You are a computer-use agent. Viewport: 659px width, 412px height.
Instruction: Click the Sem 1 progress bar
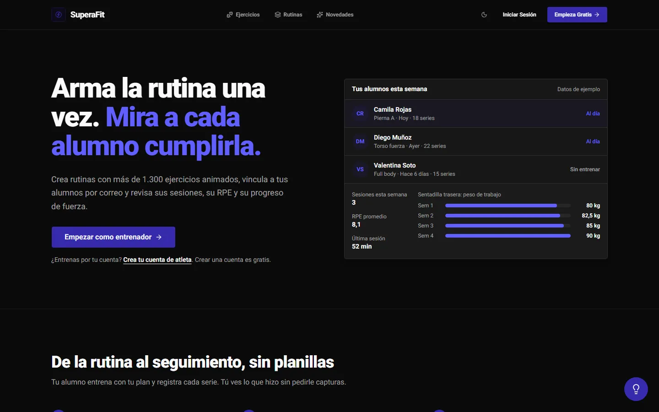[508, 206]
